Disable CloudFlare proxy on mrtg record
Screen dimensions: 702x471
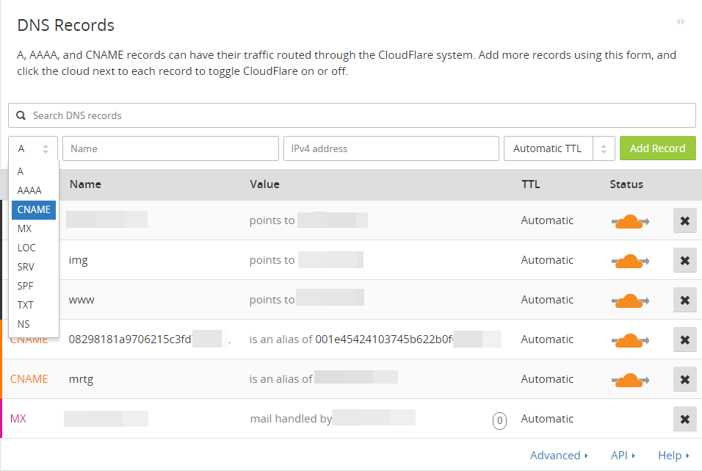click(629, 380)
